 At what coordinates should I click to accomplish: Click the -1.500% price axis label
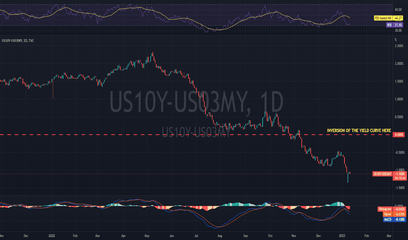(x=399, y=188)
